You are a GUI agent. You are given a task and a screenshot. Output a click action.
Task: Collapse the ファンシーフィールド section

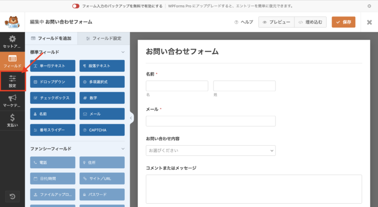point(123,148)
